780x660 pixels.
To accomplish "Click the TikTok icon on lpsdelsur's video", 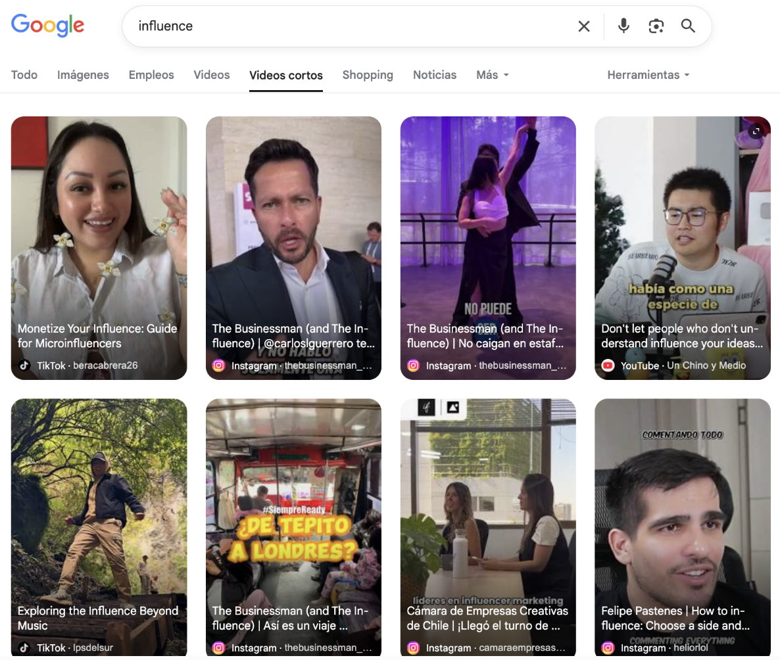I will click(x=24, y=648).
